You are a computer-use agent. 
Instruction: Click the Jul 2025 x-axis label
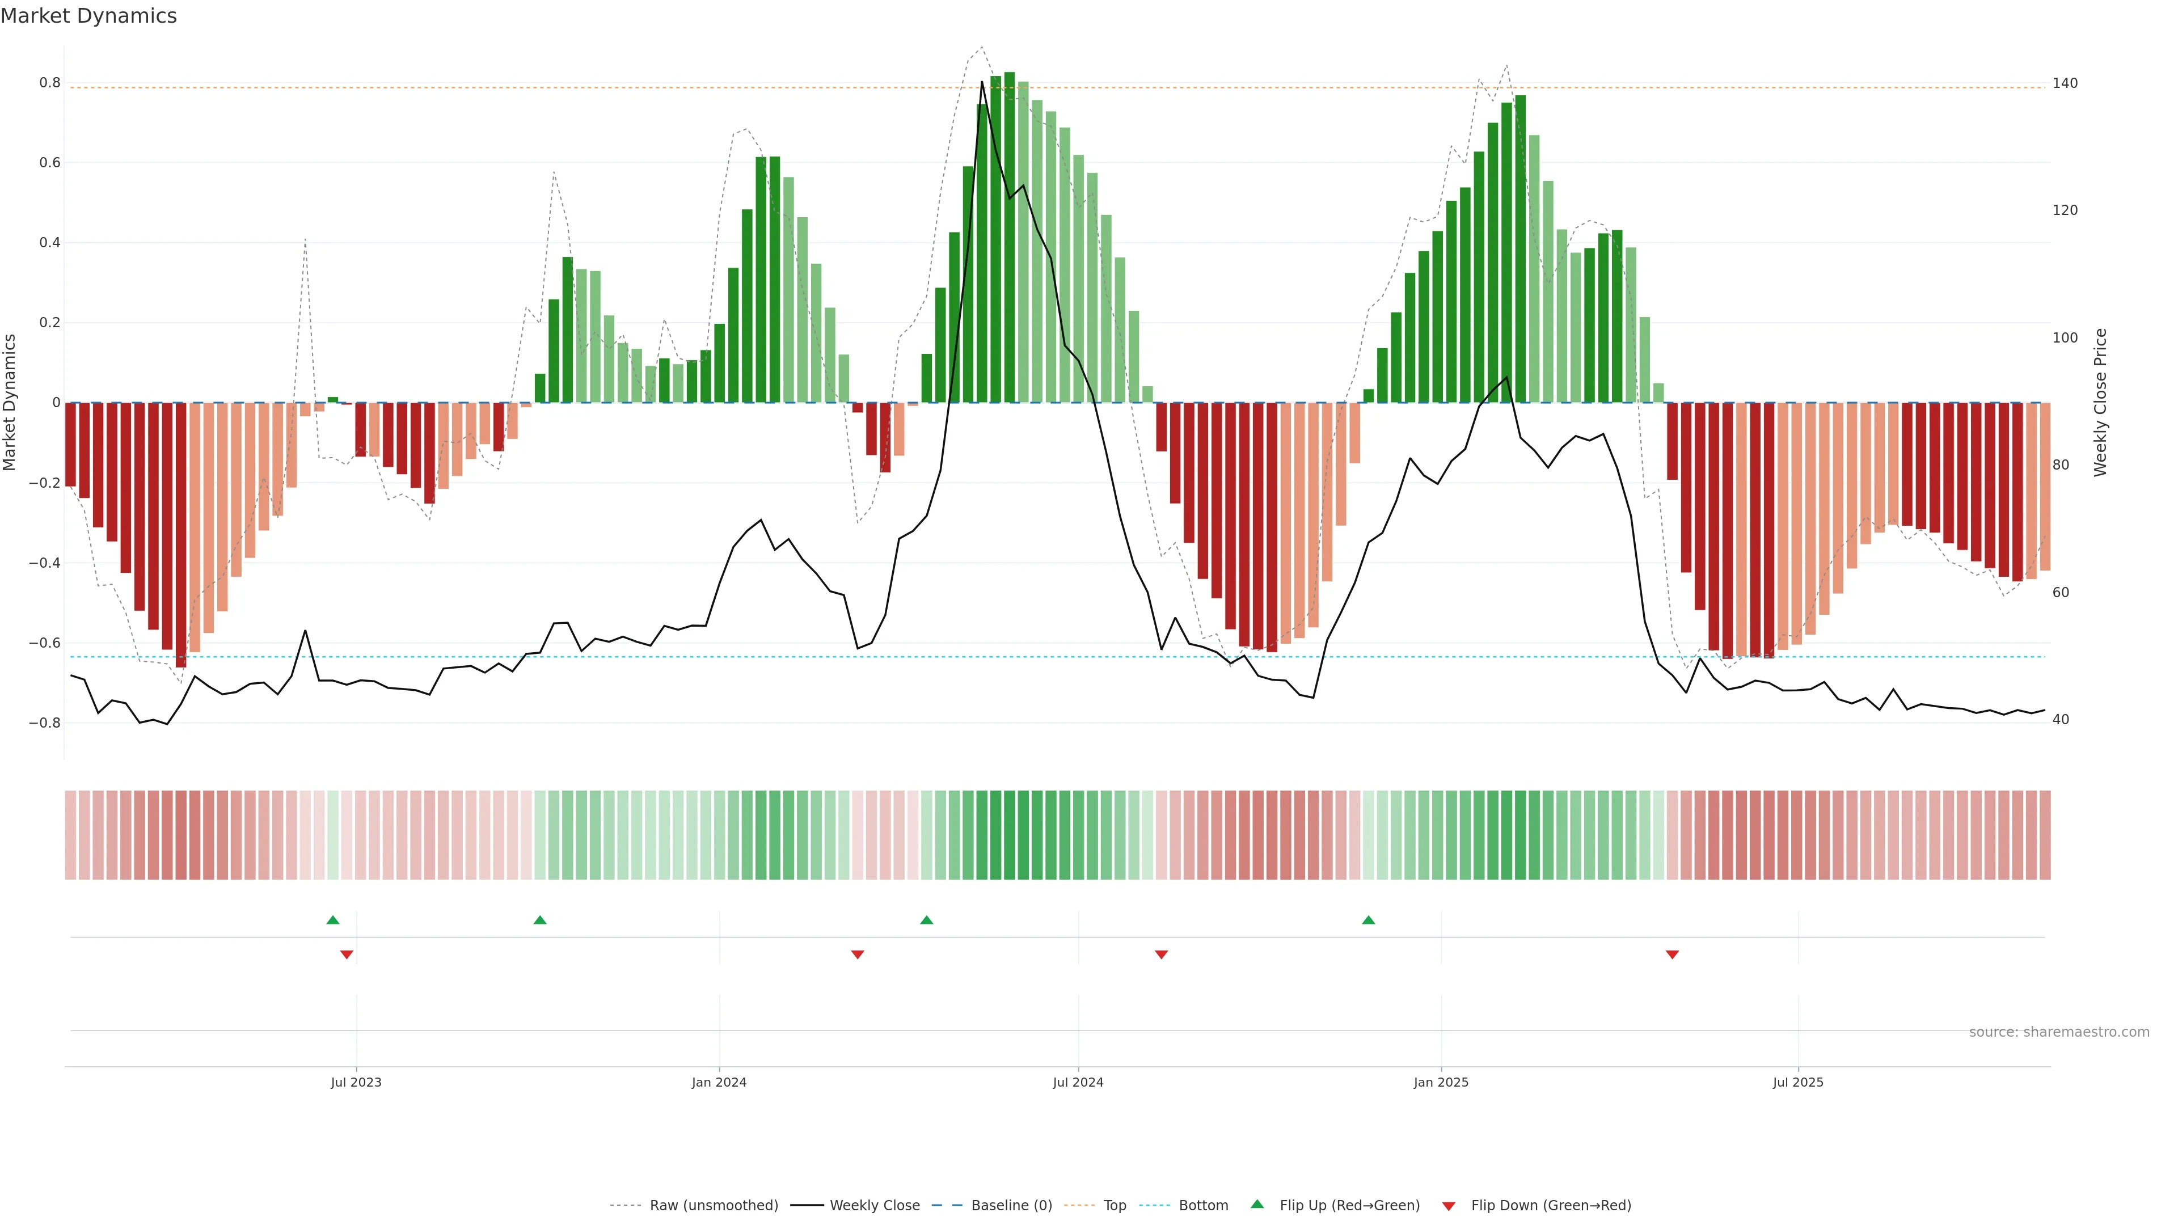point(1797,1082)
